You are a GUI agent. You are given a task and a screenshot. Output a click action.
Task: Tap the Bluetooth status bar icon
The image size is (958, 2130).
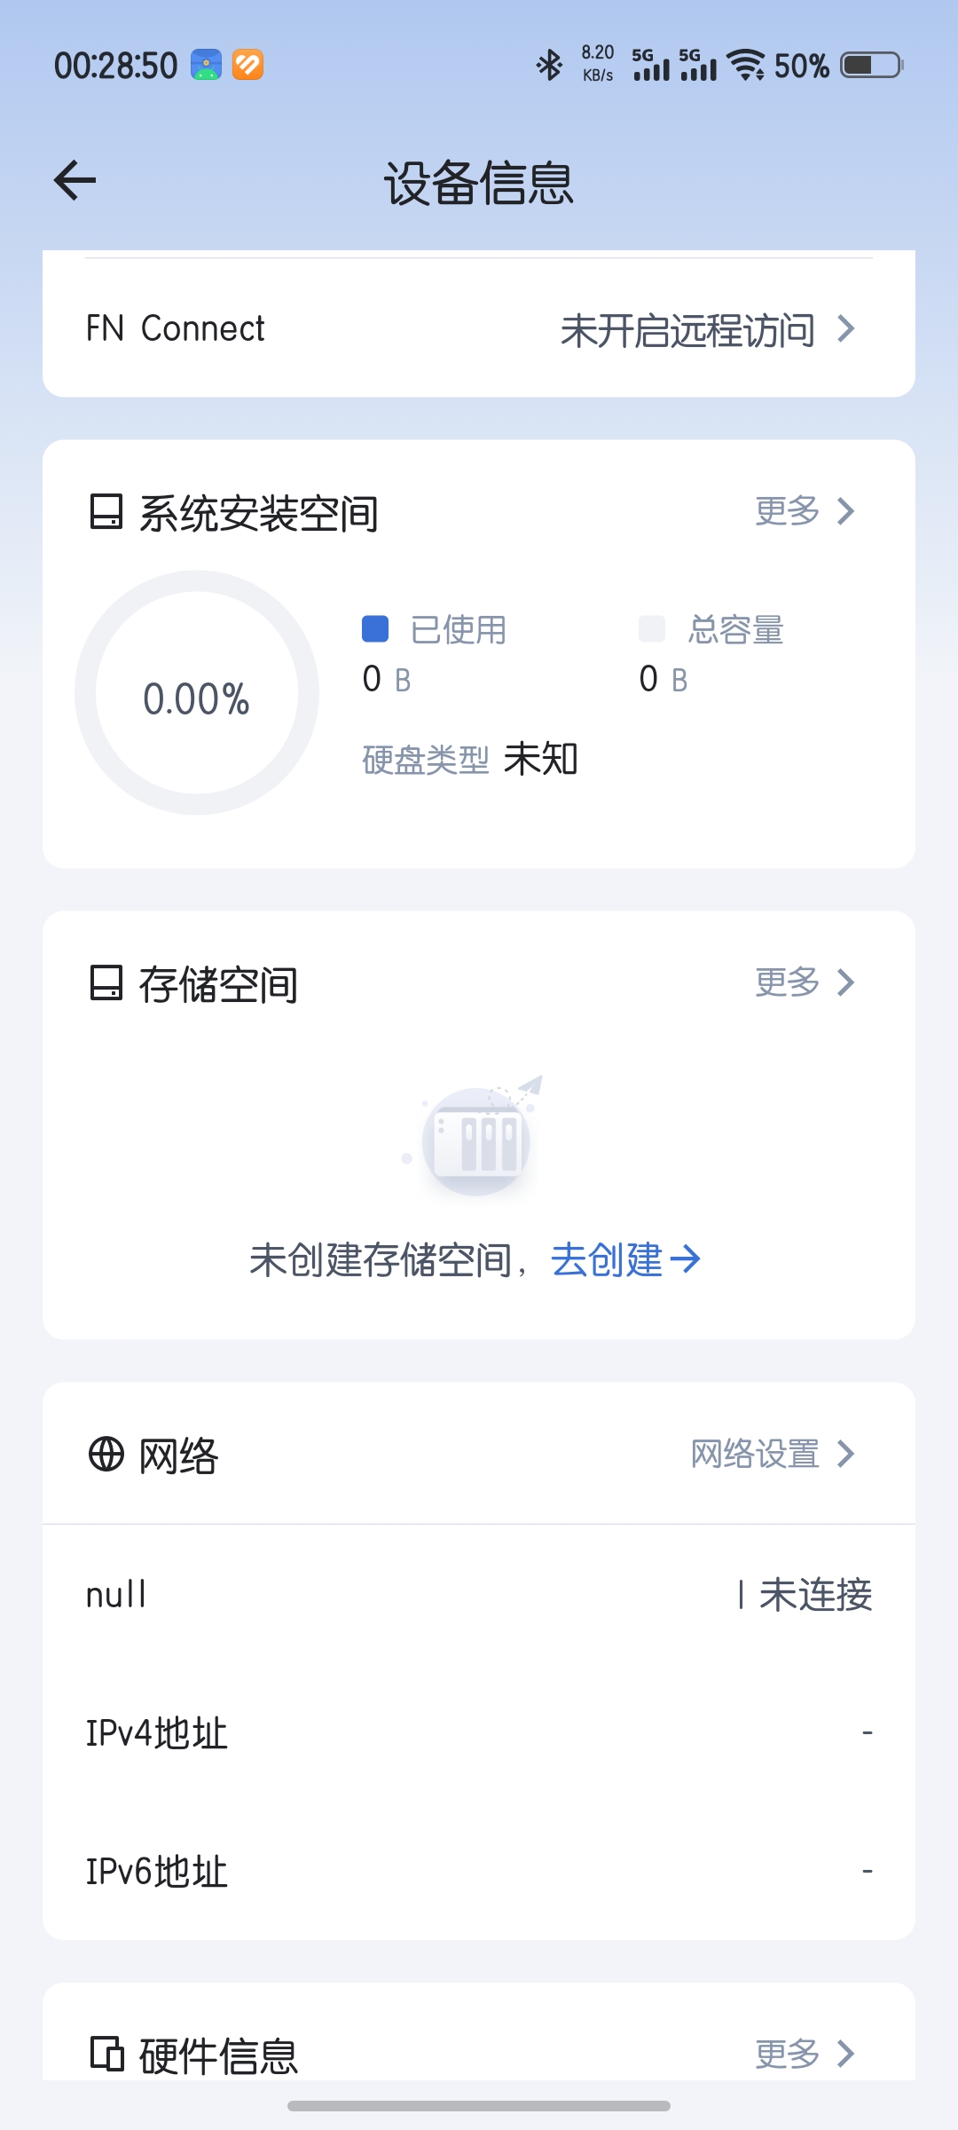pyautogui.click(x=550, y=65)
